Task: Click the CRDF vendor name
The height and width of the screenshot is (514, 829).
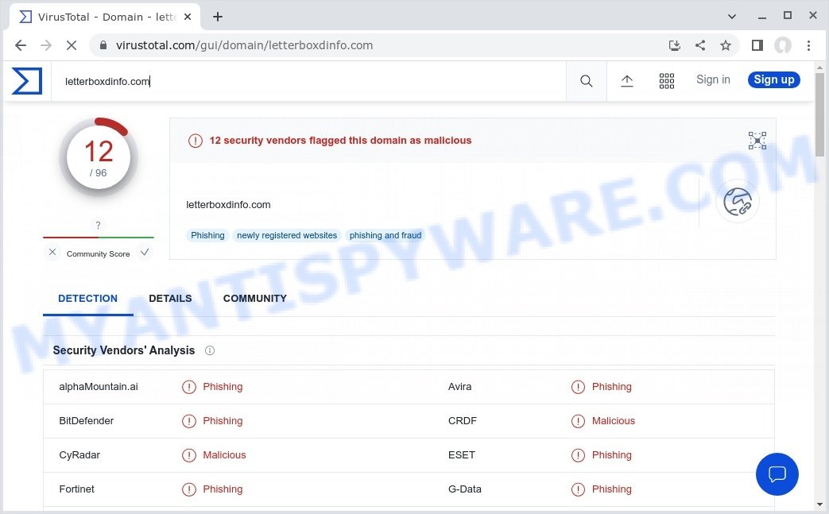Action: (462, 421)
